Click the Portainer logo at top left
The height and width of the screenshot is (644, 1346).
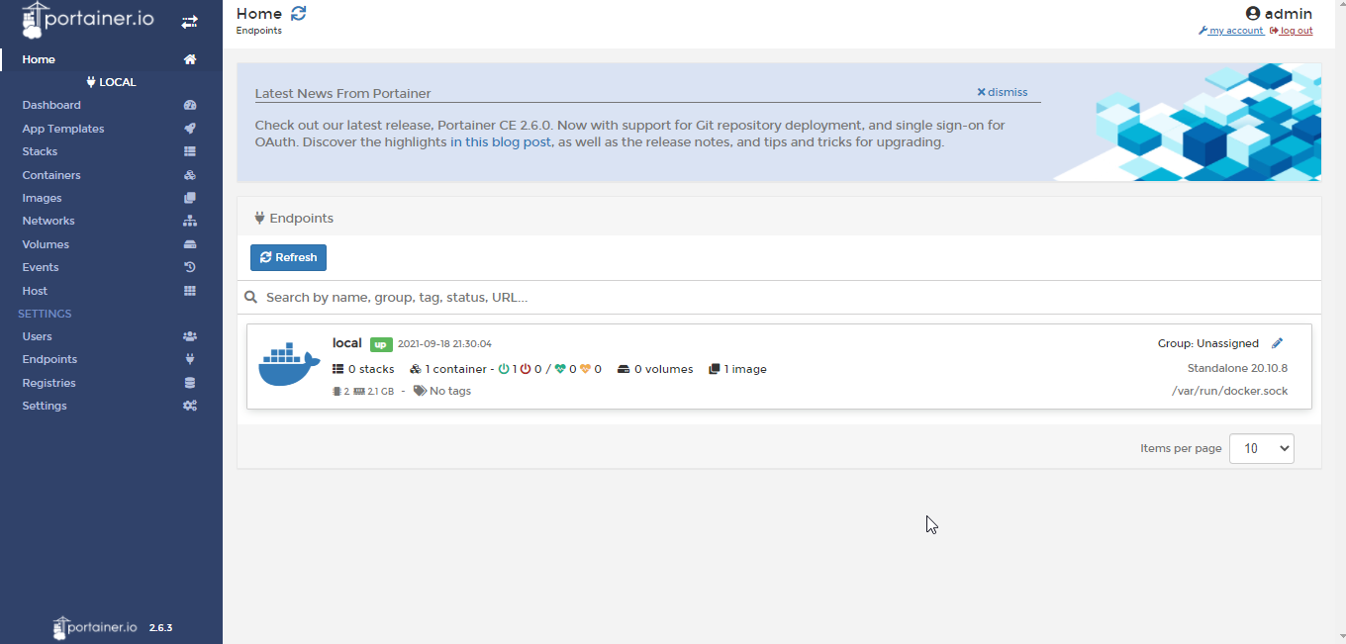pyautogui.click(x=88, y=20)
